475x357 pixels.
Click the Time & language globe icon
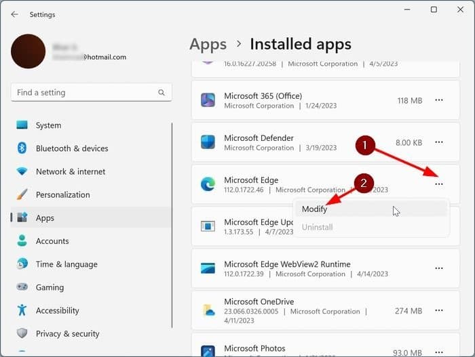22,264
